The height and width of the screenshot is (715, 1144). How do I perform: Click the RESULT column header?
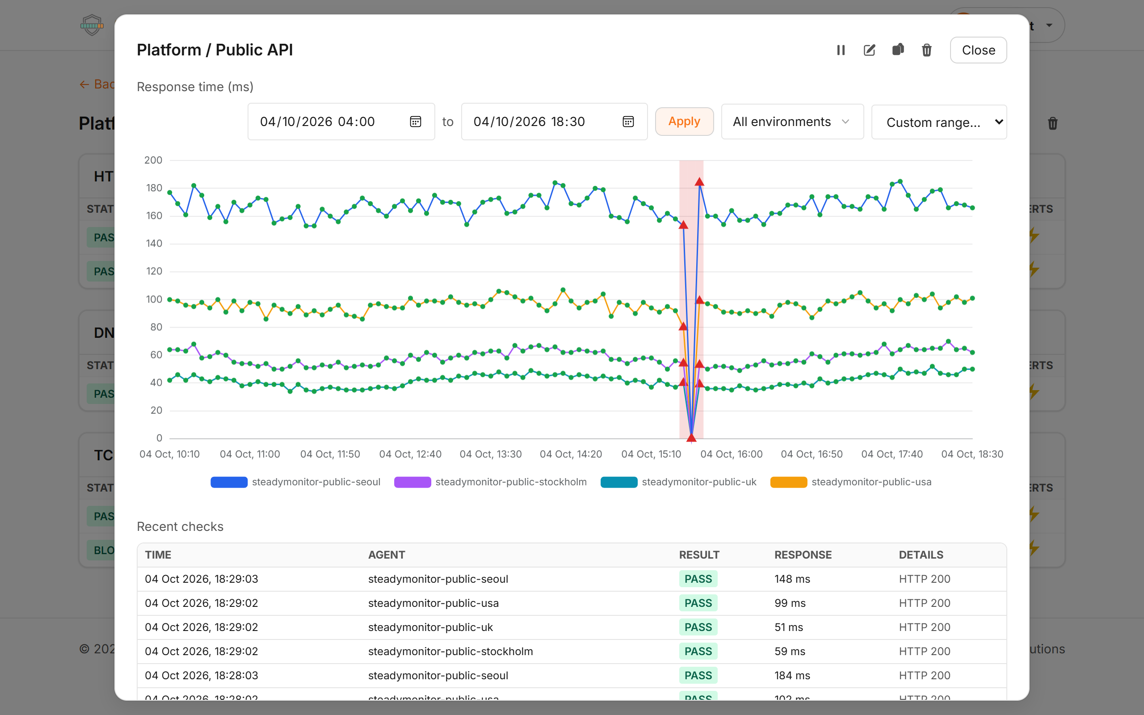click(699, 555)
